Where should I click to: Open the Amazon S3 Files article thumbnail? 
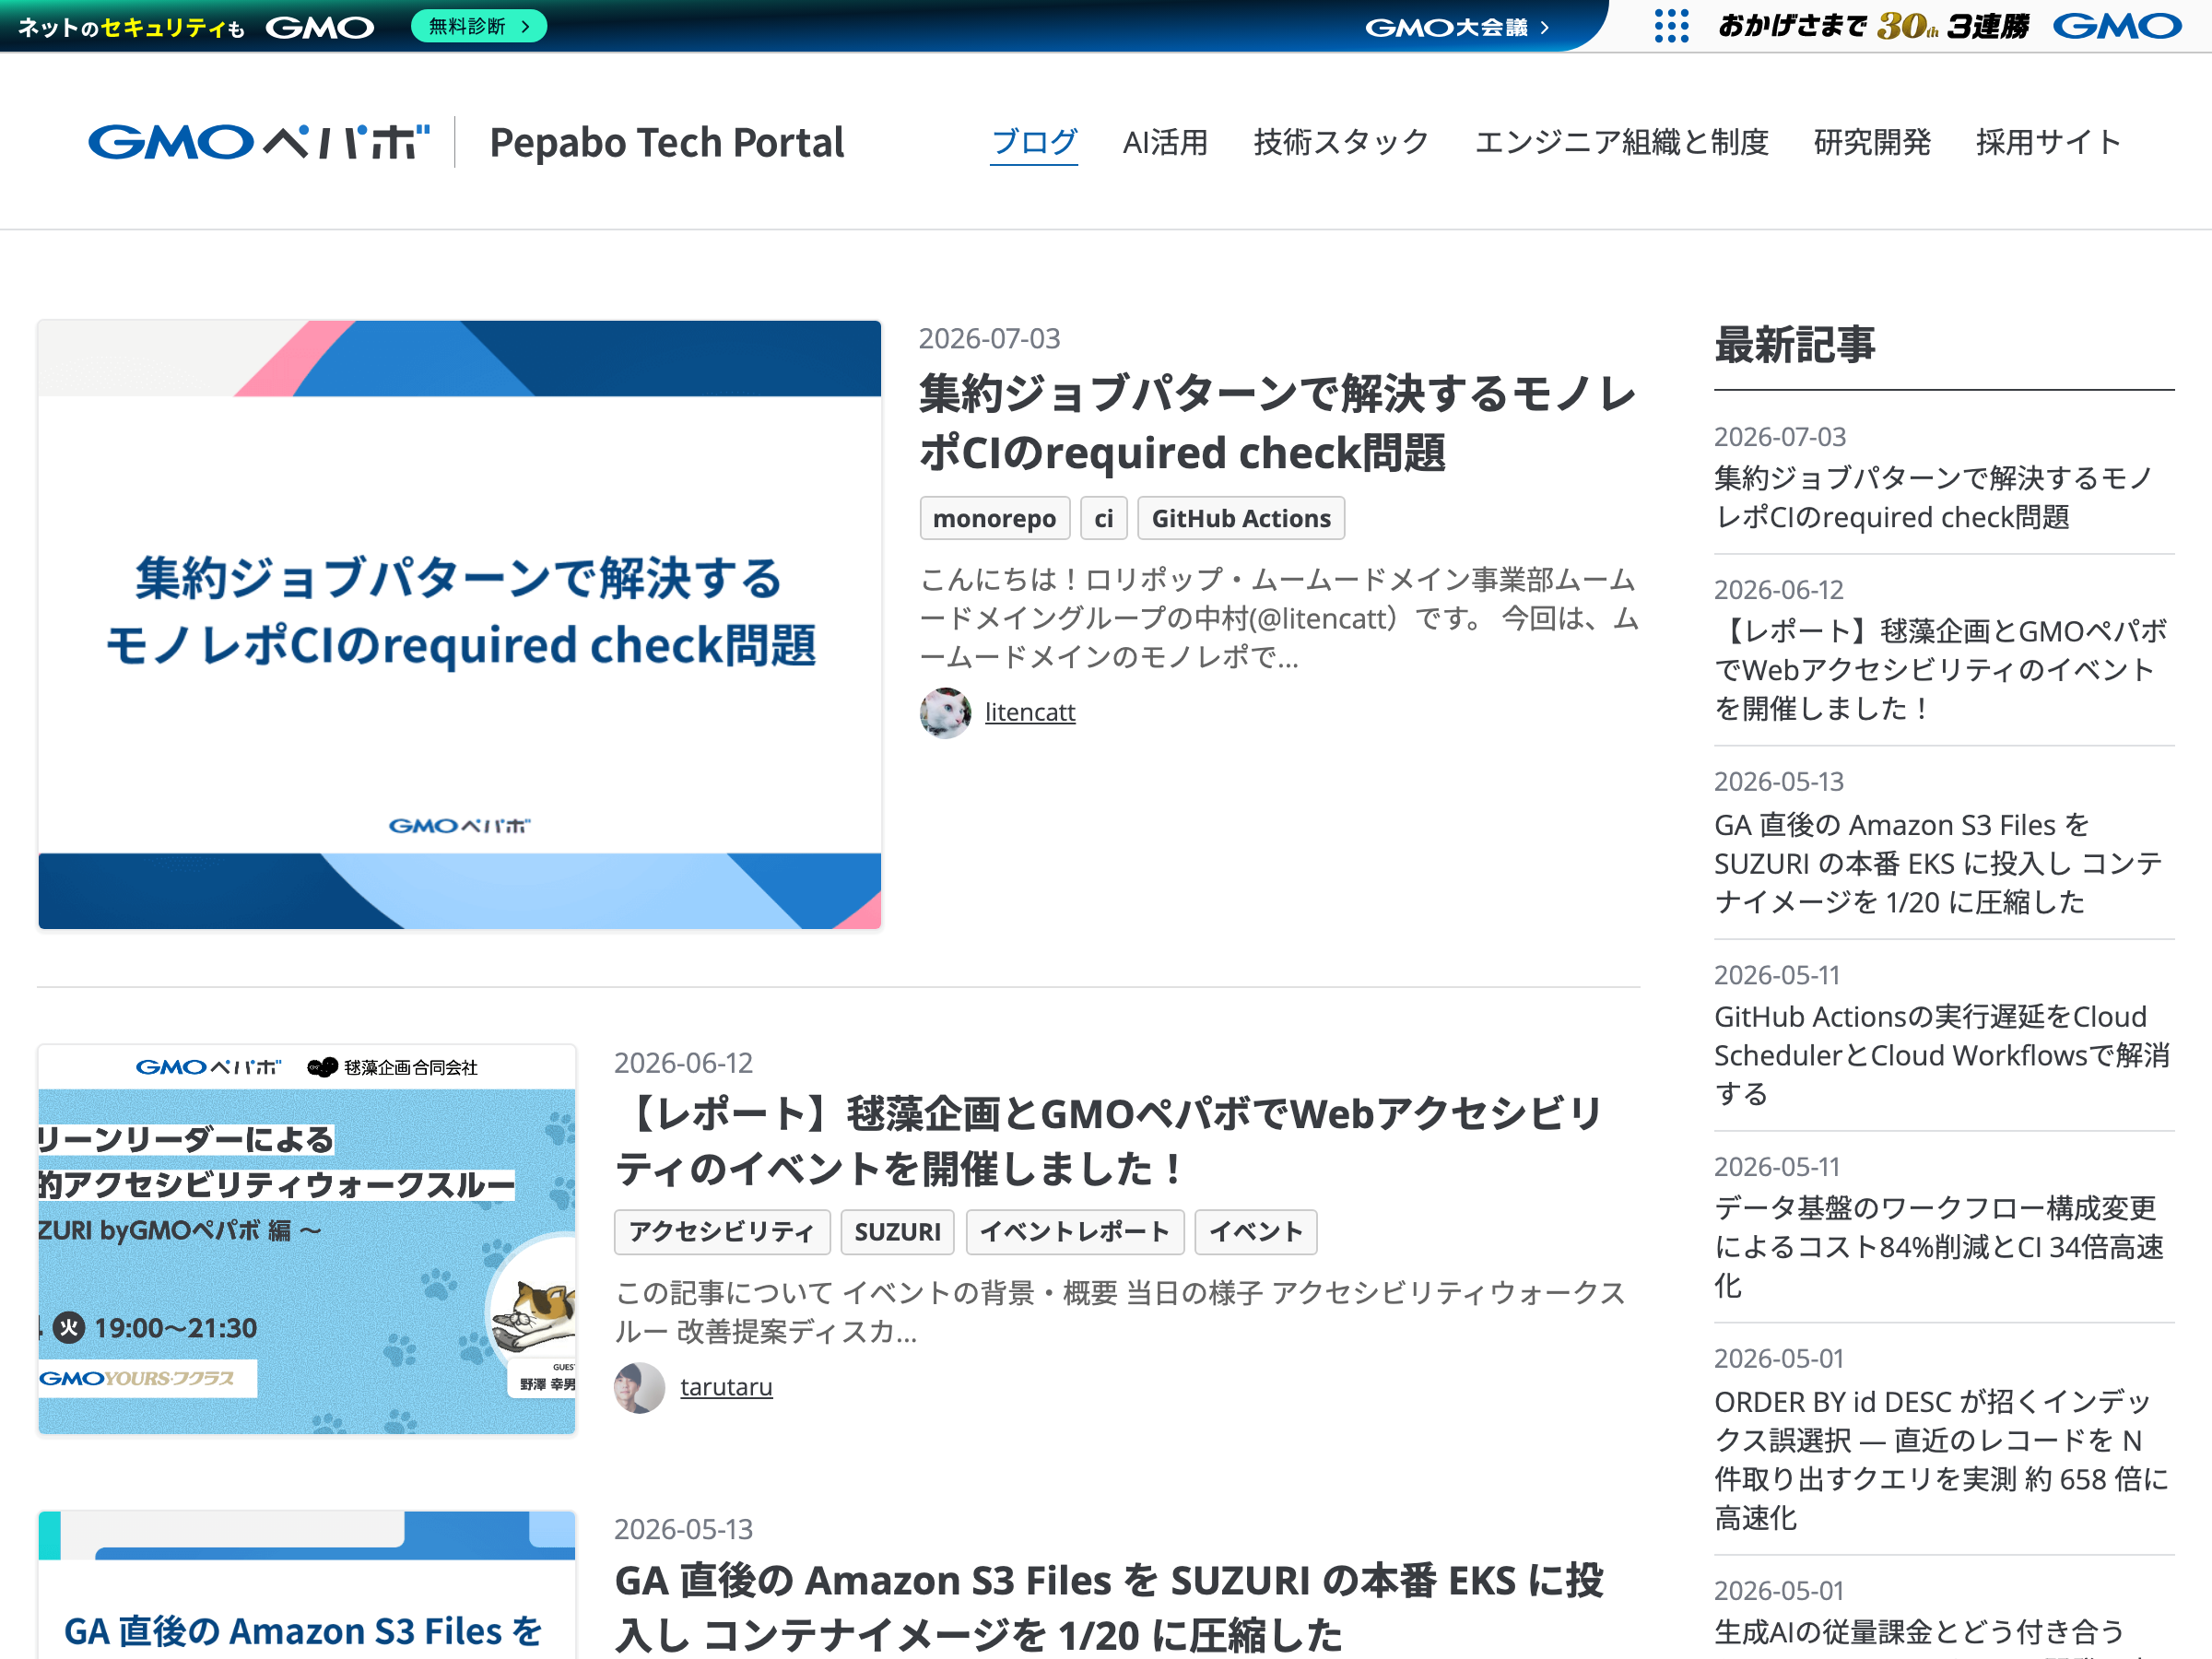pyautogui.click(x=307, y=1585)
